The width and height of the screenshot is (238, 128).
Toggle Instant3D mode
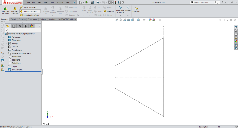point(136,10)
